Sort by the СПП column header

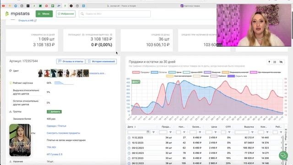(x=228, y=126)
